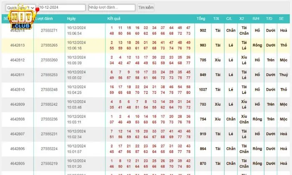Select draw number 4642811
Screen dimensions: 292x175
[18, 75]
